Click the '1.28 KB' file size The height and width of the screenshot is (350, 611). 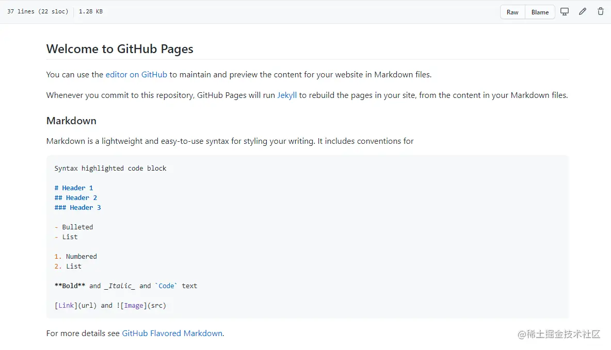pos(91,11)
